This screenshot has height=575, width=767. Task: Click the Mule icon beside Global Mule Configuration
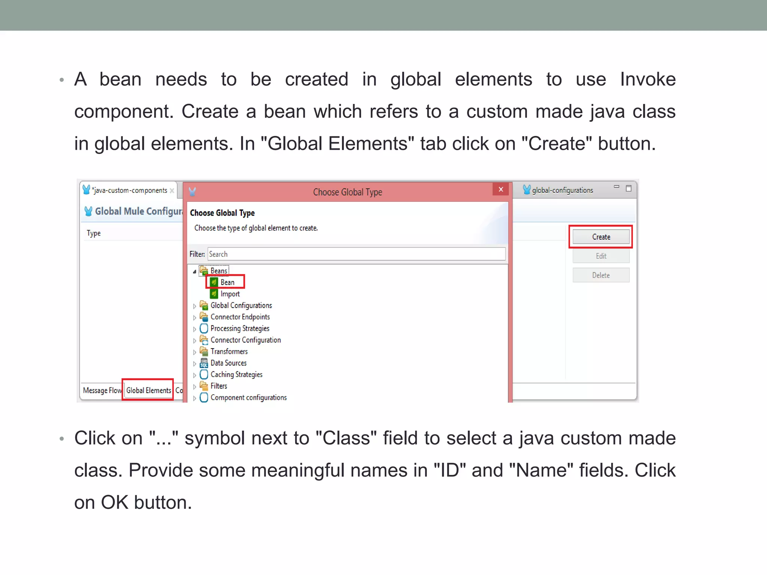pos(88,211)
